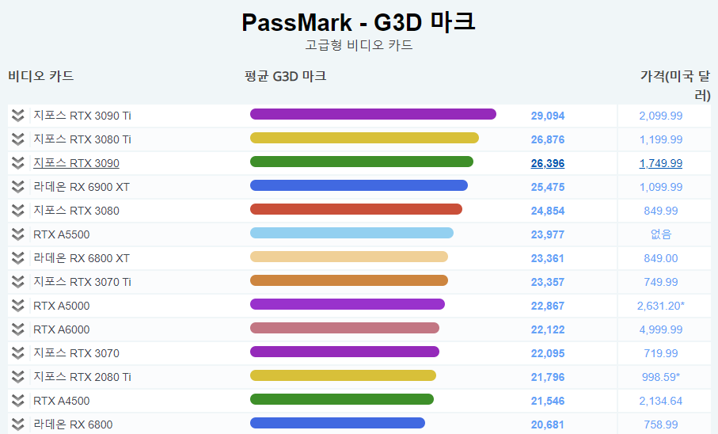Click the yellow score bar for RTX 3080 Ti
The width and height of the screenshot is (718, 434).
pyautogui.click(x=364, y=138)
